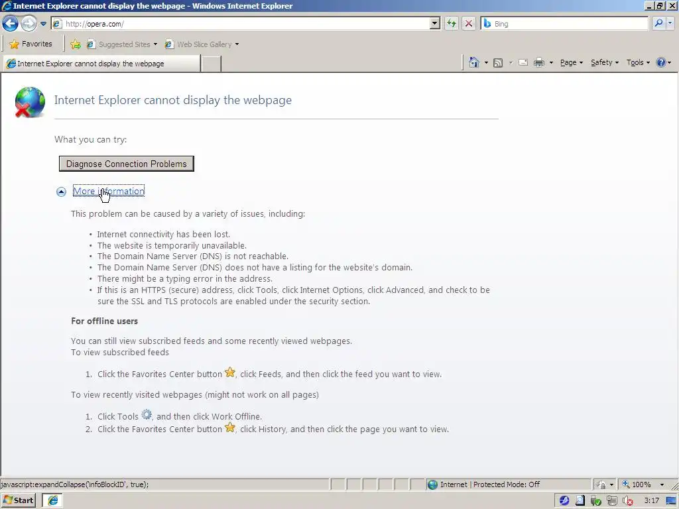Click Safely Remove Hardware tray icon

(x=596, y=501)
